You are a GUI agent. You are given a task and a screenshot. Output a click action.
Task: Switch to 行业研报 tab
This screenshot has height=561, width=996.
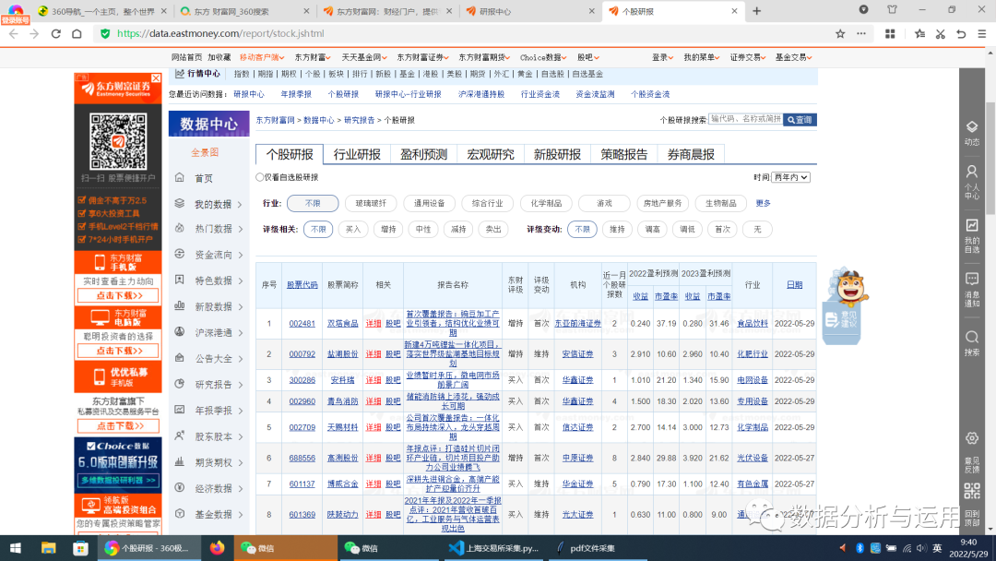click(357, 154)
